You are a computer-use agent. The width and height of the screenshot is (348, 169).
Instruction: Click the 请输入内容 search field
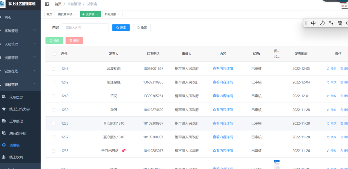coord(85,28)
